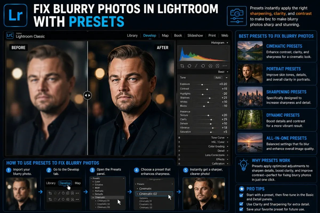The width and height of the screenshot is (320, 213).
Task: Click the Clarity slider handle
Action: tap(211, 120)
